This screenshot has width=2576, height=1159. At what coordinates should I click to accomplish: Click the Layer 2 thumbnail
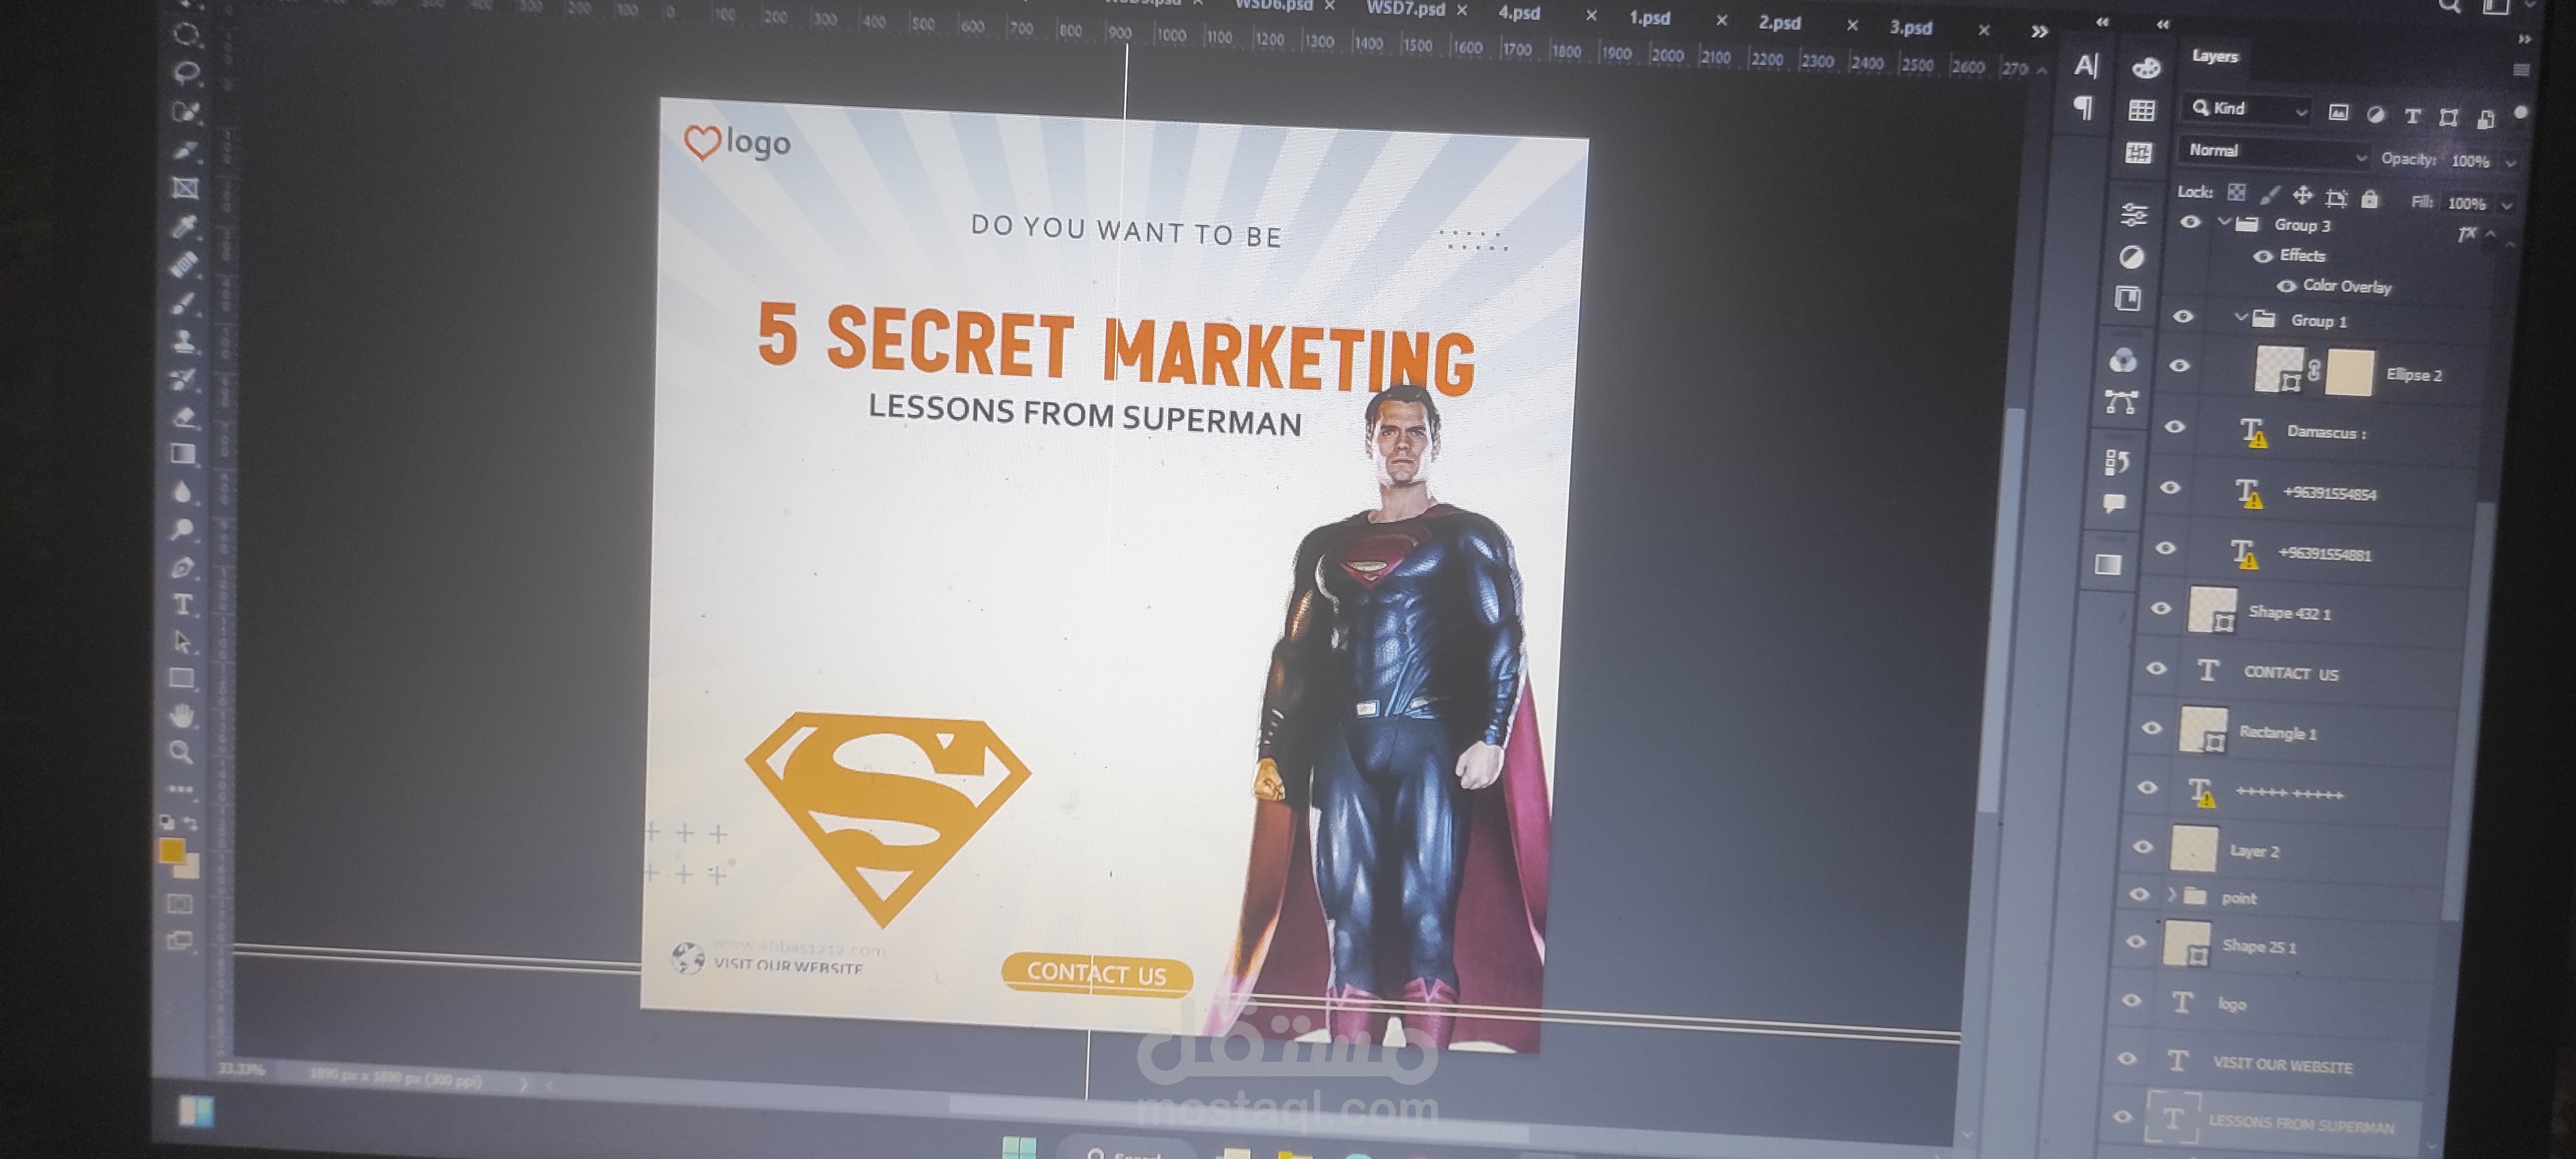(x=2194, y=849)
